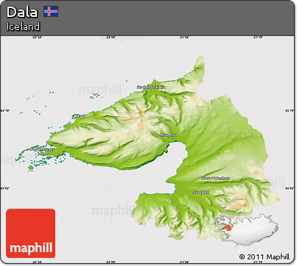
Task: Click the © 2011 Maphill copyright text
Action: 265,256
